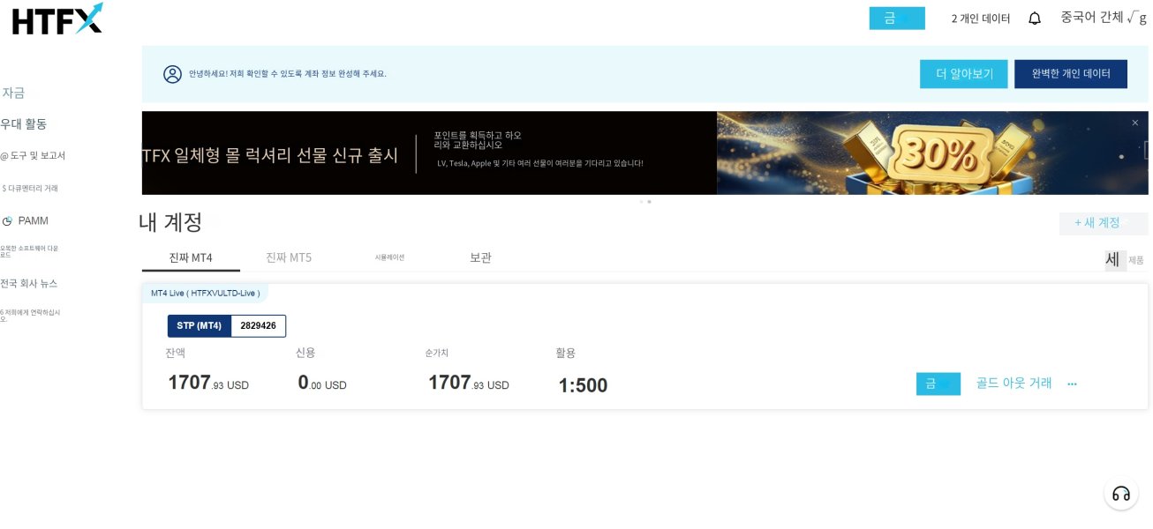Click the user profile icon in notice
Viewport: 1153px width, 529px height.
[172, 74]
